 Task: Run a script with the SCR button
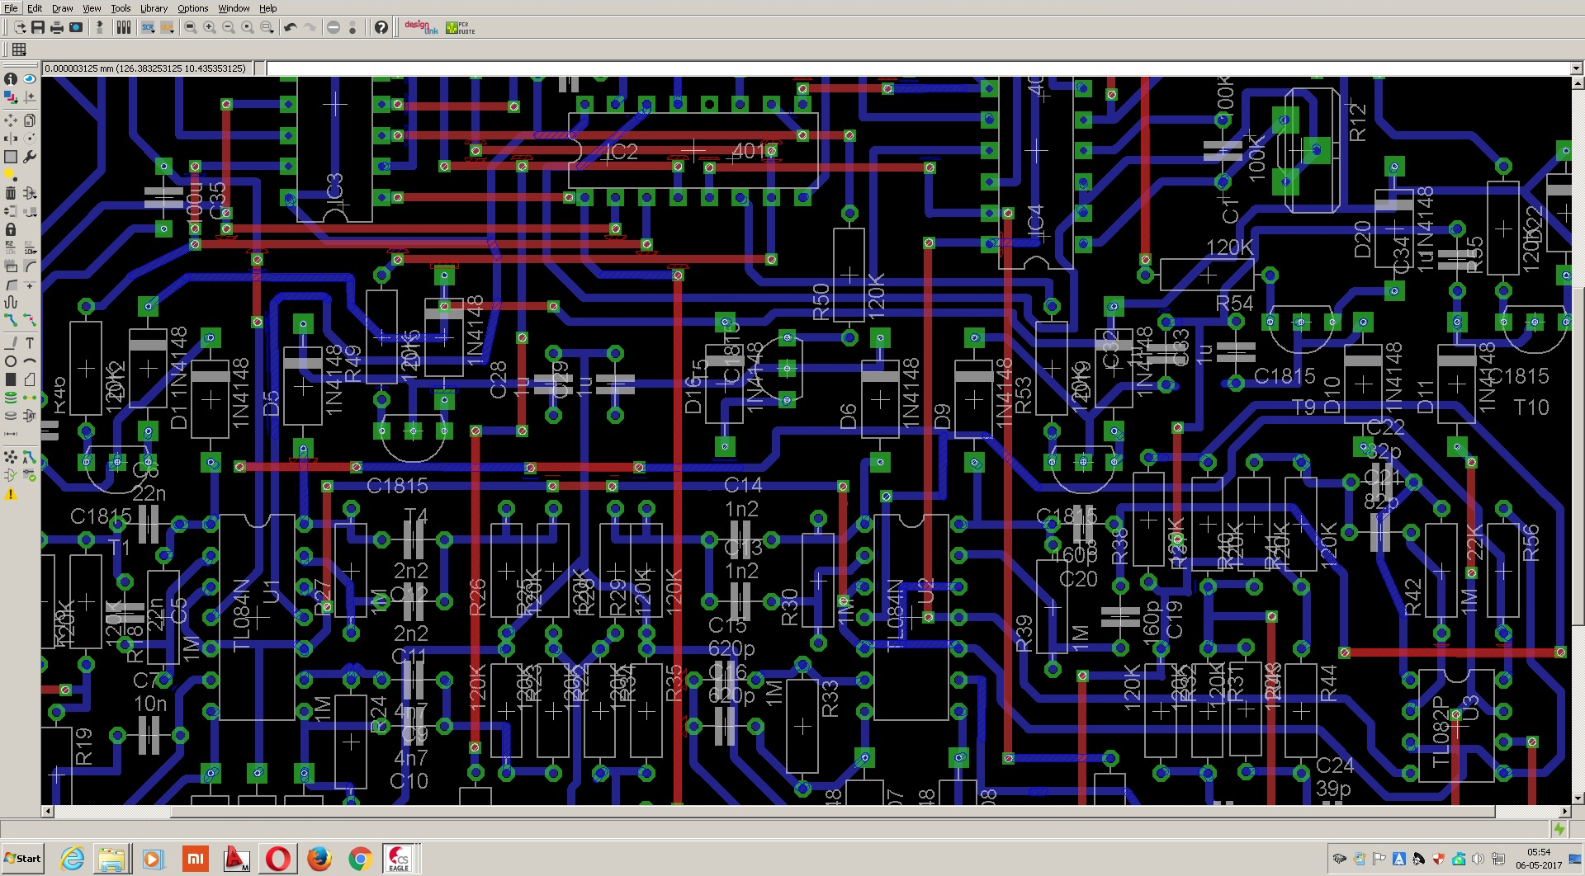click(x=148, y=28)
